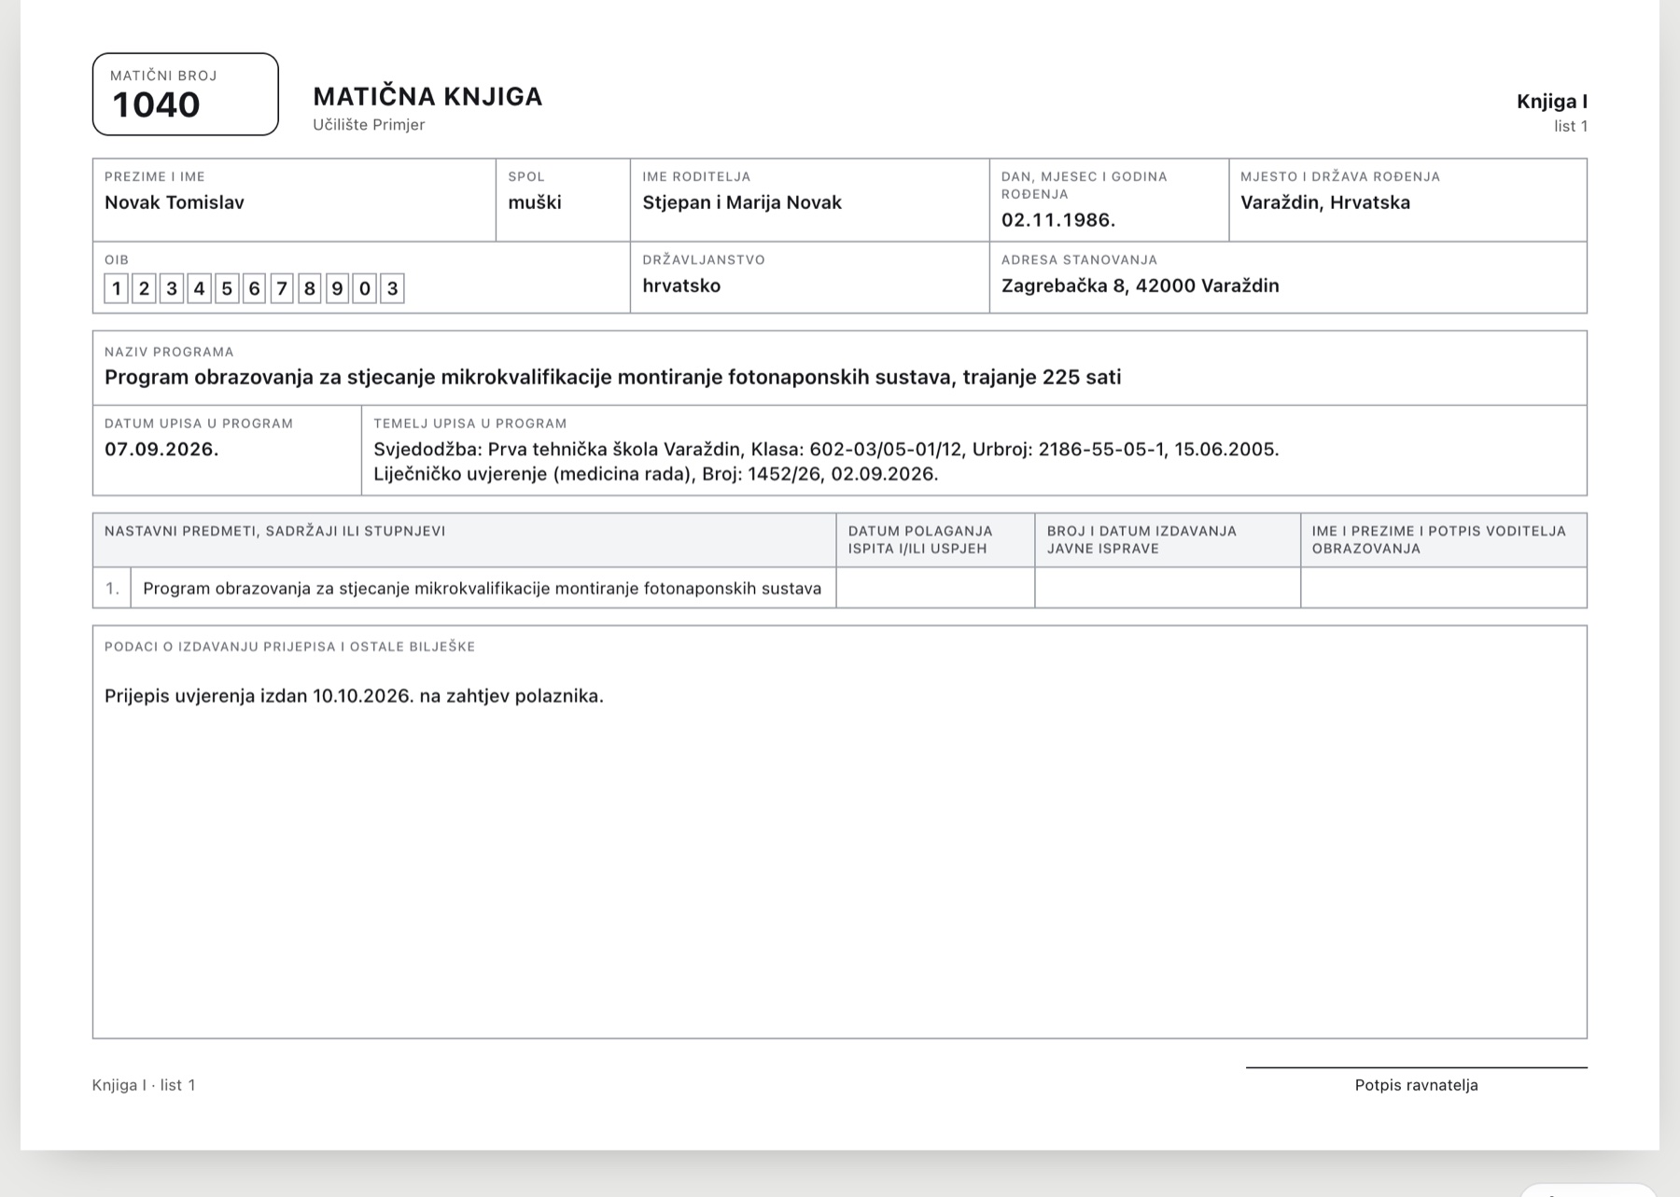
Task: Select subject row 1 program name
Action: (483, 589)
